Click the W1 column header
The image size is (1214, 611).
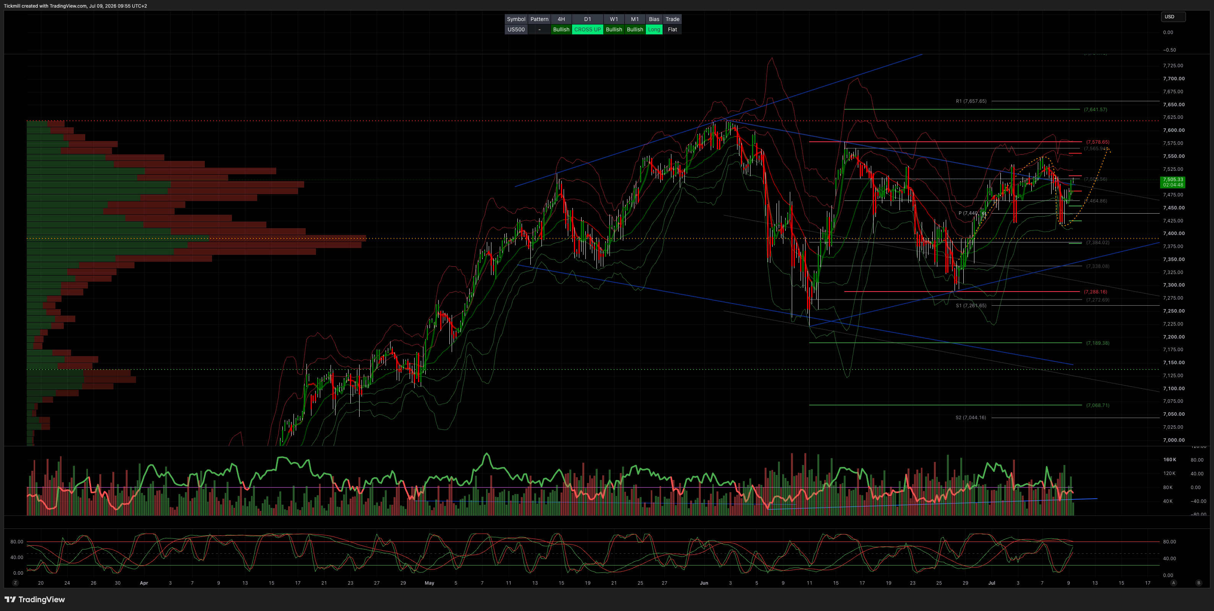click(614, 19)
